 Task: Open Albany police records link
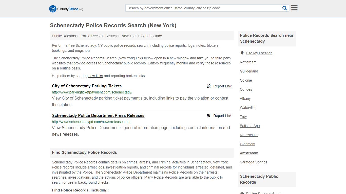245,99
